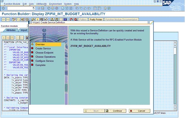Click into the command input field
This screenshot has height=122, width=185.
[20, 8]
